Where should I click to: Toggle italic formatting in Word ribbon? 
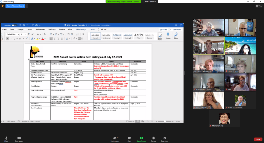coord(11,39)
